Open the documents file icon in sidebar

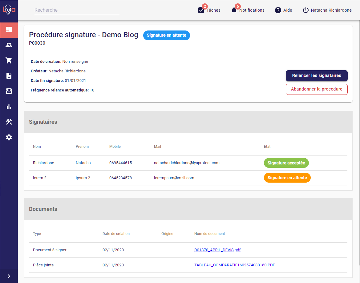click(9, 76)
